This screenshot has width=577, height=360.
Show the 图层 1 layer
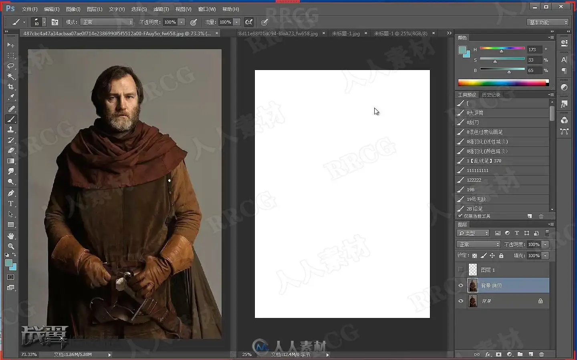coord(461,270)
